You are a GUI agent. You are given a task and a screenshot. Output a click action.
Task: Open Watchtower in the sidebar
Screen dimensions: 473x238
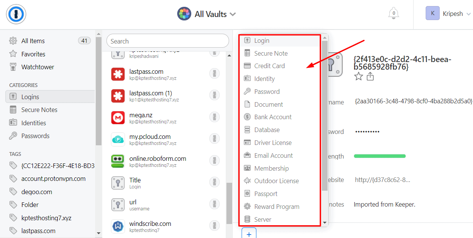[x=50, y=67]
